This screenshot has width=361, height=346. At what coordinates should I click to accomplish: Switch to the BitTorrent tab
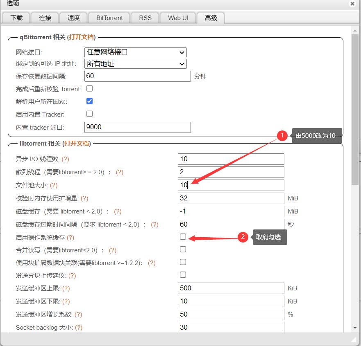pyautogui.click(x=109, y=18)
